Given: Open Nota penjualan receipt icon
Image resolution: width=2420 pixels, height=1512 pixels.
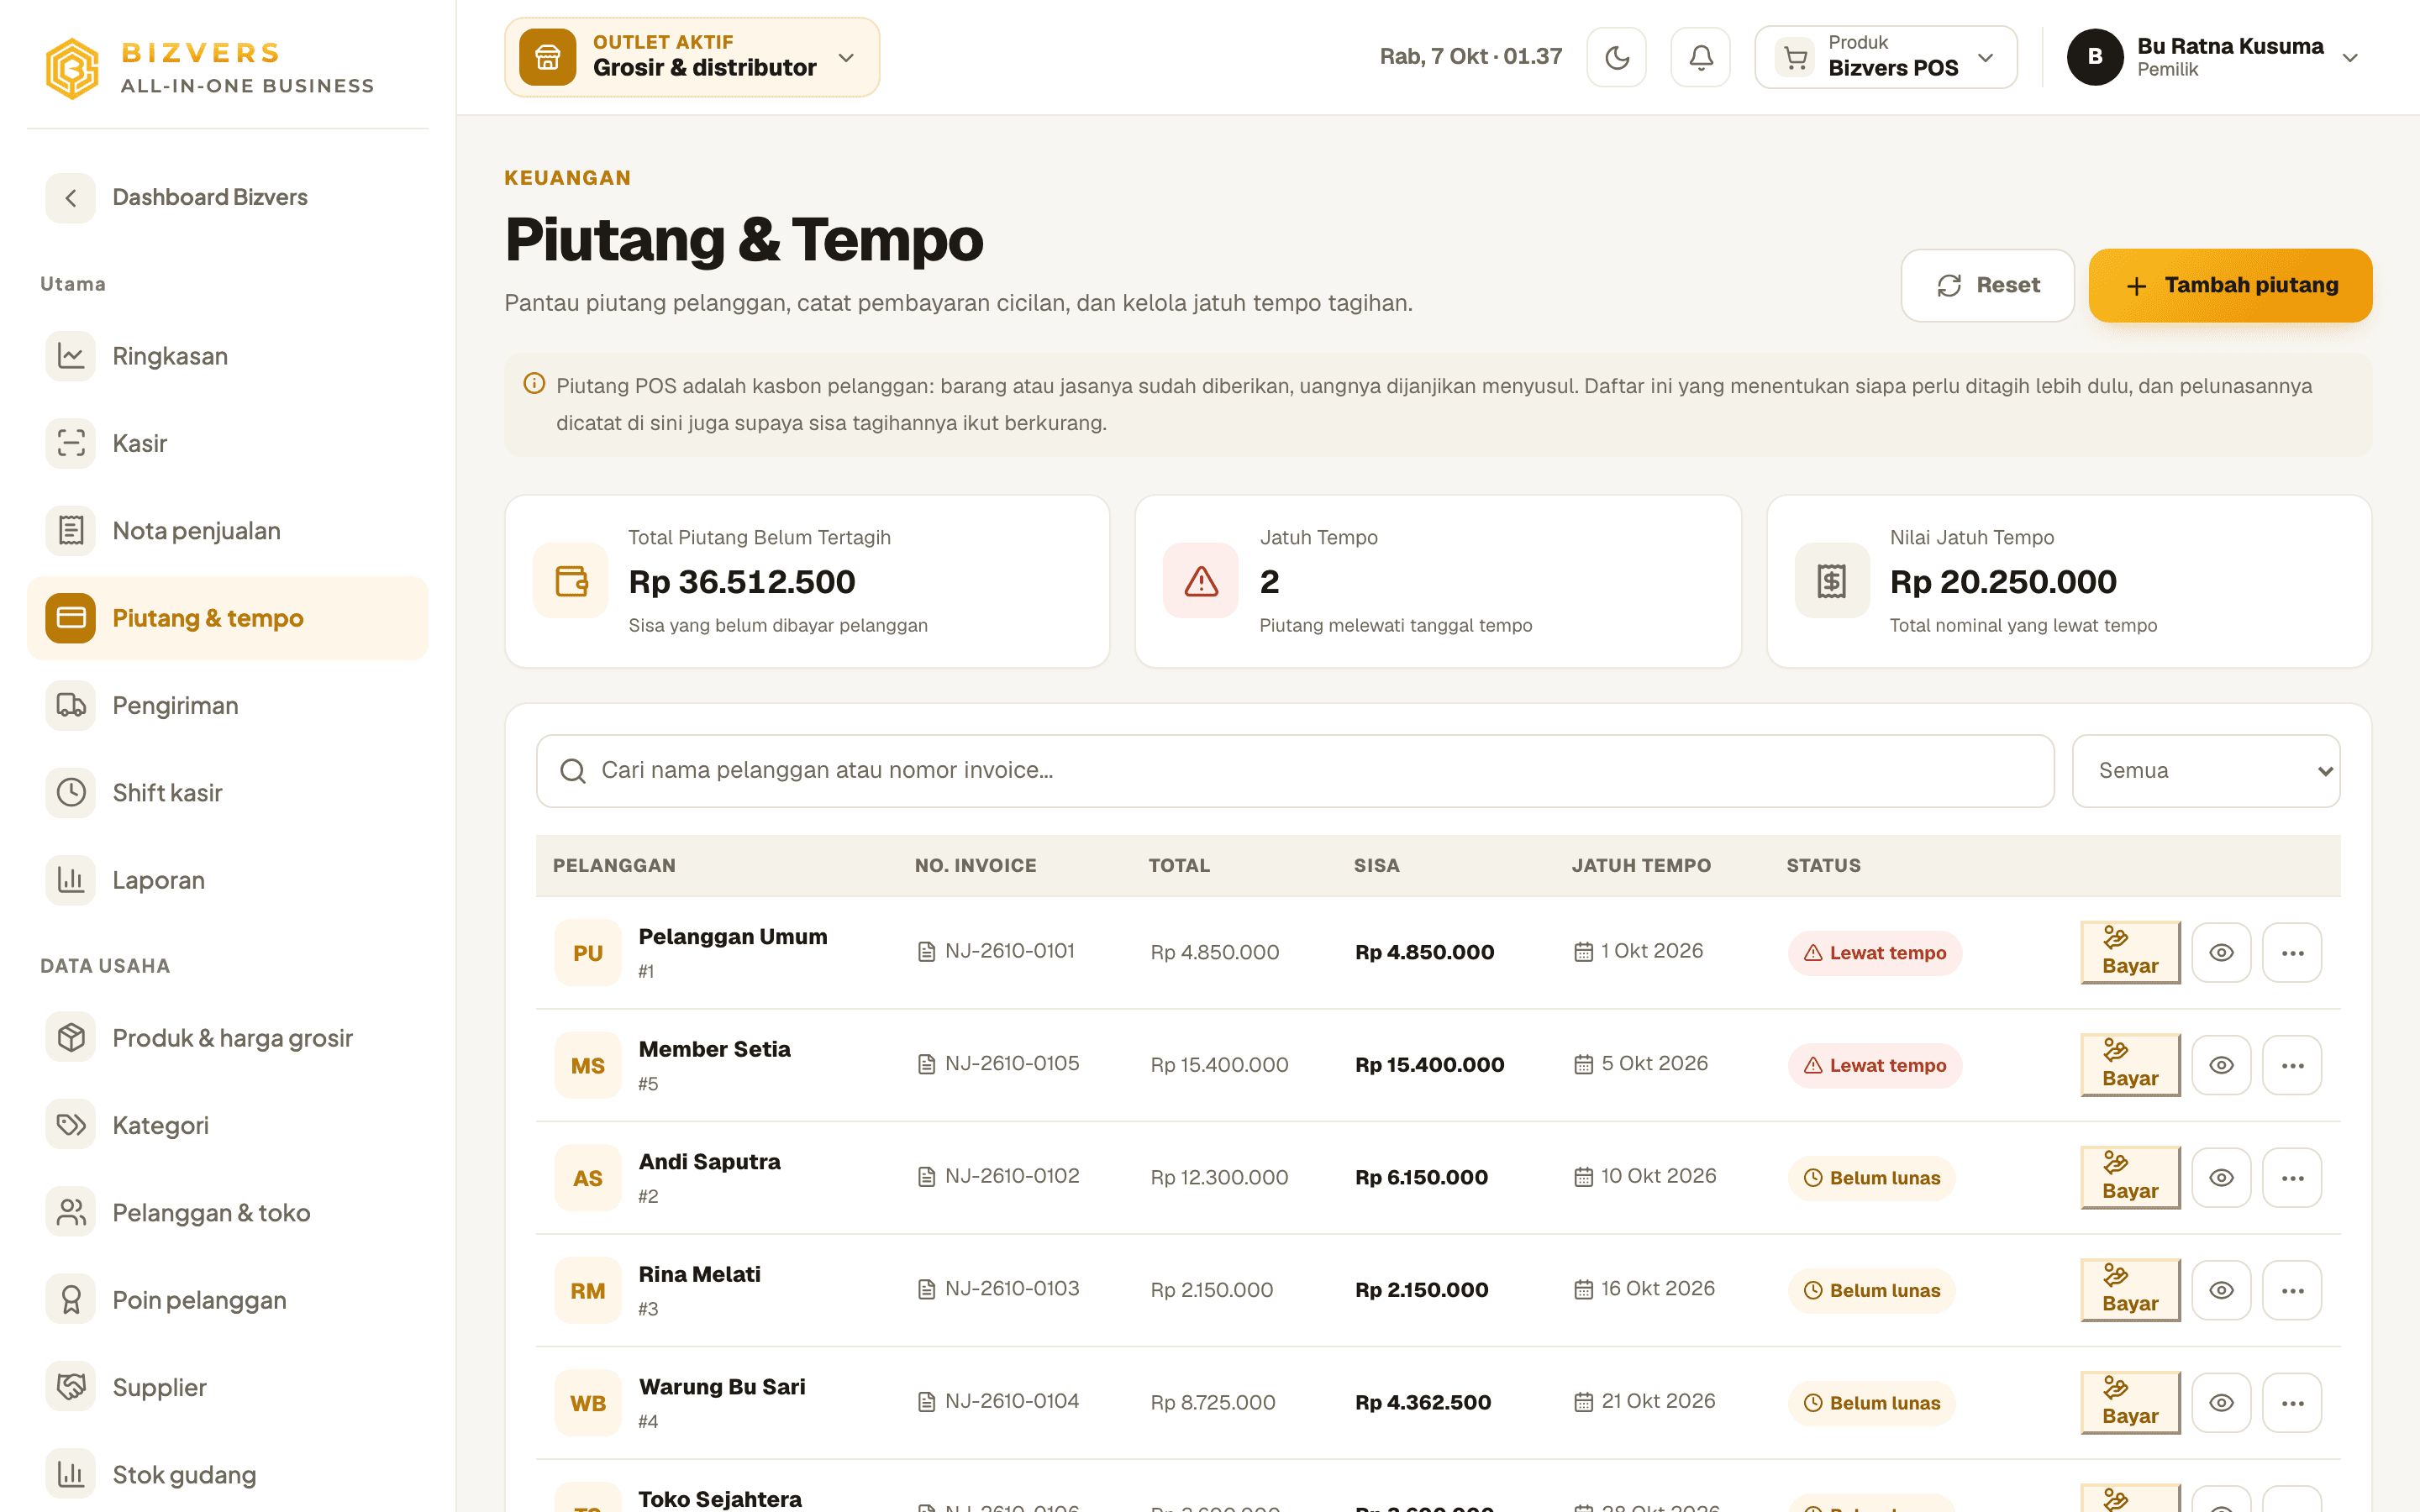Looking at the screenshot, I should 70,530.
